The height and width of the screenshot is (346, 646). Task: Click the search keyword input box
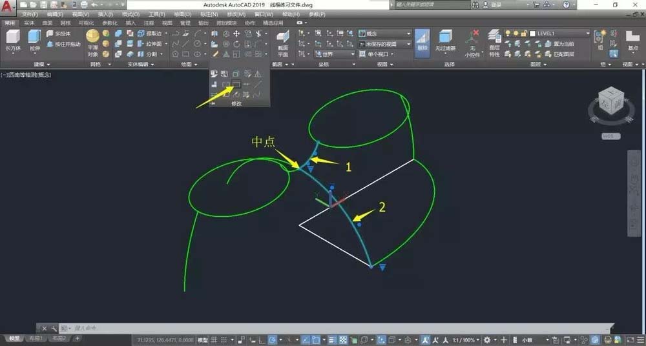coord(432,5)
